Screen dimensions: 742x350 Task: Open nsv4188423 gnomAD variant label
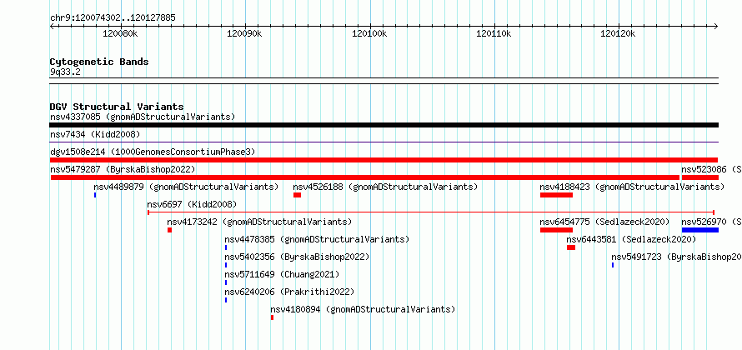pos(632,187)
